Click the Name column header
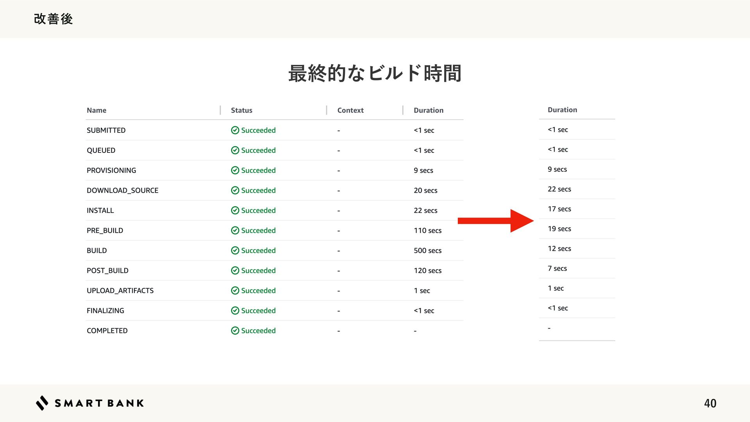 click(96, 110)
